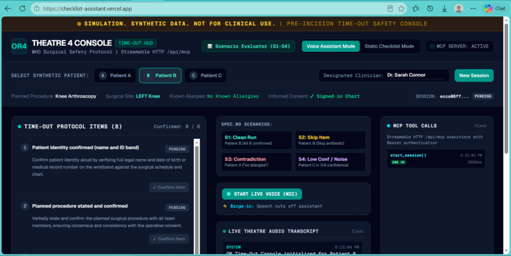Image resolution: width=511 pixels, height=256 pixels.
Task: Click the 'MCP TOOL CALLS' heading
Action: [x=415, y=125]
